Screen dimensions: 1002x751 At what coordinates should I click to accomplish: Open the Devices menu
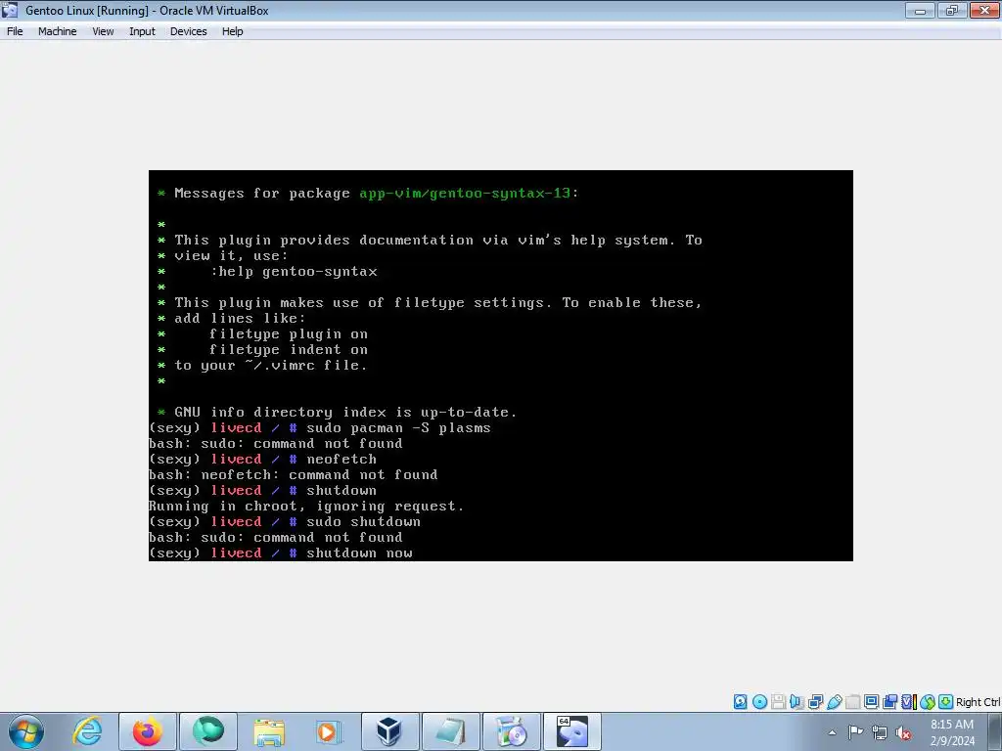click(x=188, y=31)
